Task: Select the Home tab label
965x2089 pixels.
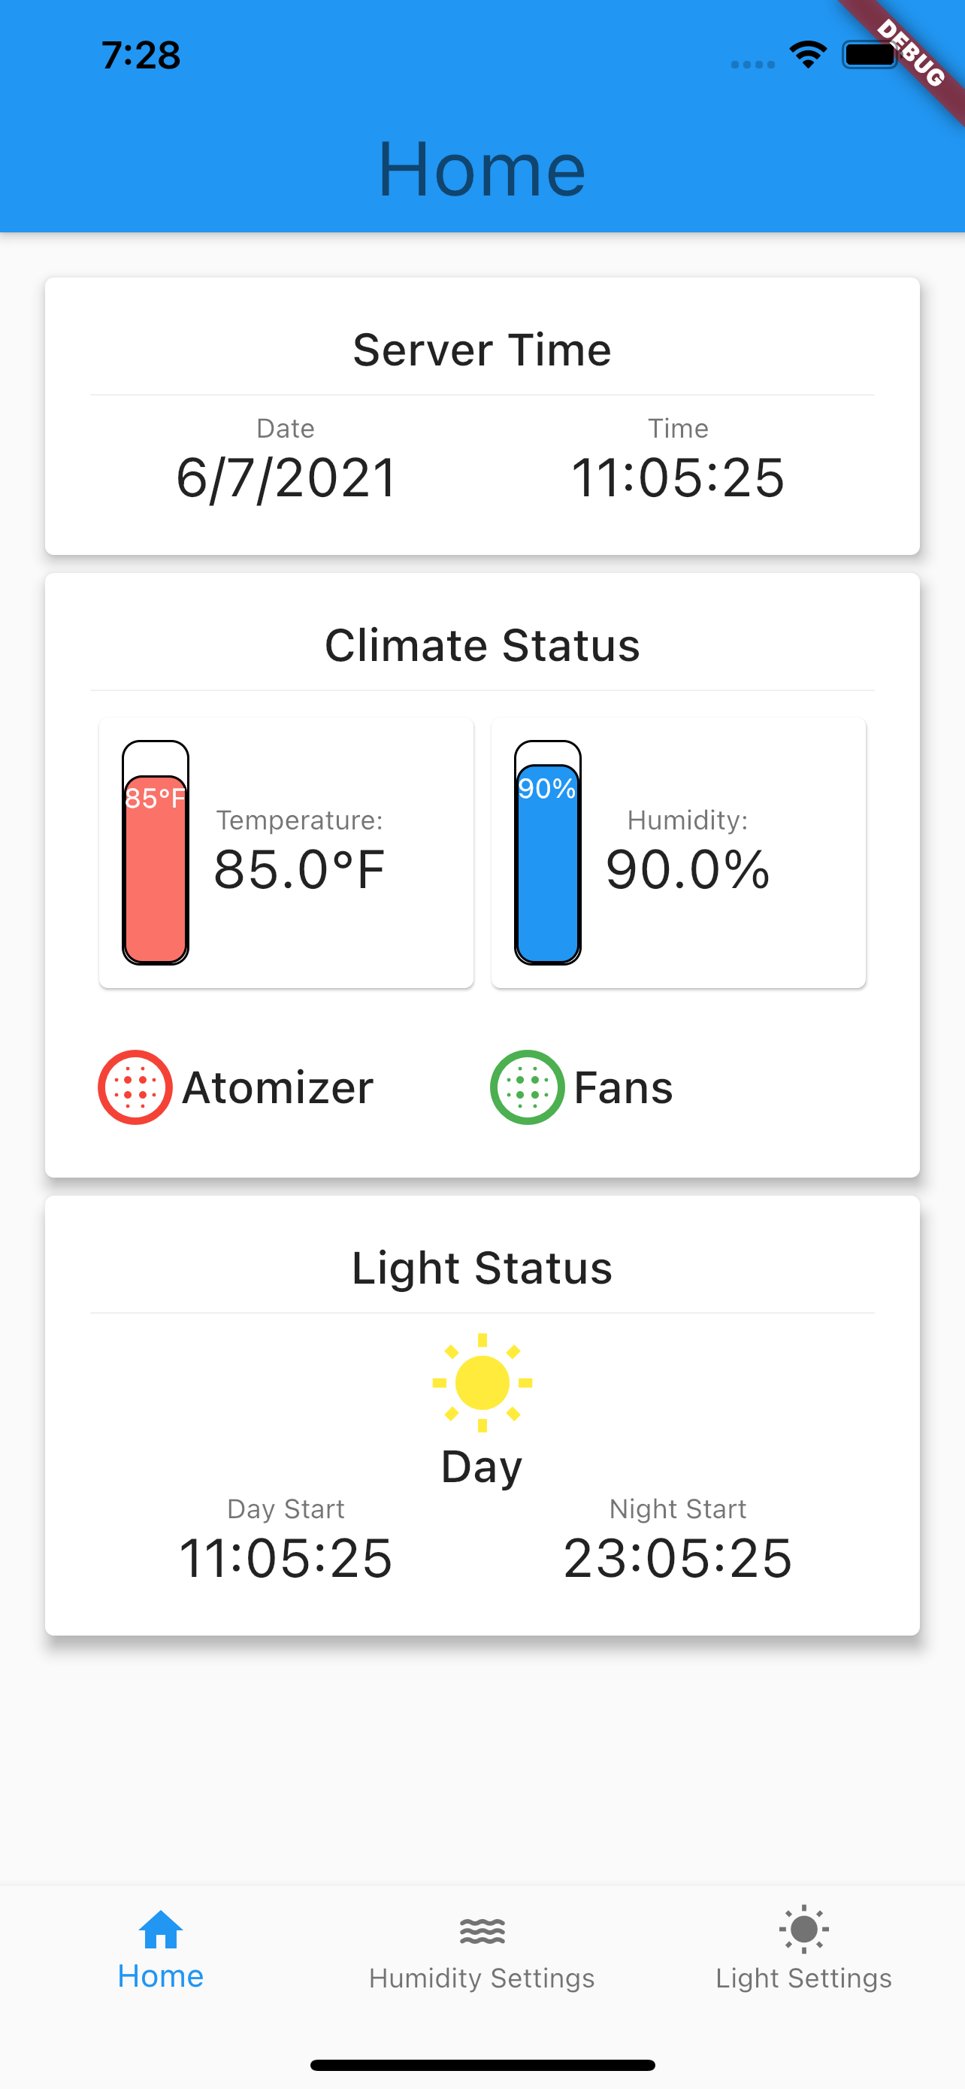Action: pyautogui.click(x=160, y=1976)
